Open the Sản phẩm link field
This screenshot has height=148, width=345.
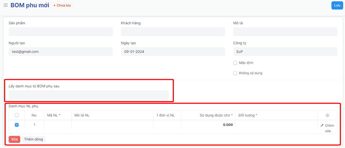click(x=61, y=32)
